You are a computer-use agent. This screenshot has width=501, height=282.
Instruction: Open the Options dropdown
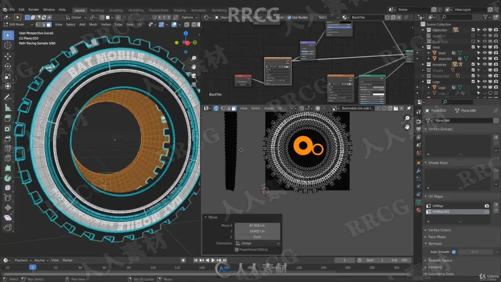pos(189,17)
